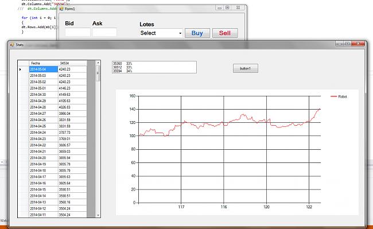Click the 35360 33% line in the textbox
The width and height of the screenshot is (373, 229).
click(x=122, y=64)
